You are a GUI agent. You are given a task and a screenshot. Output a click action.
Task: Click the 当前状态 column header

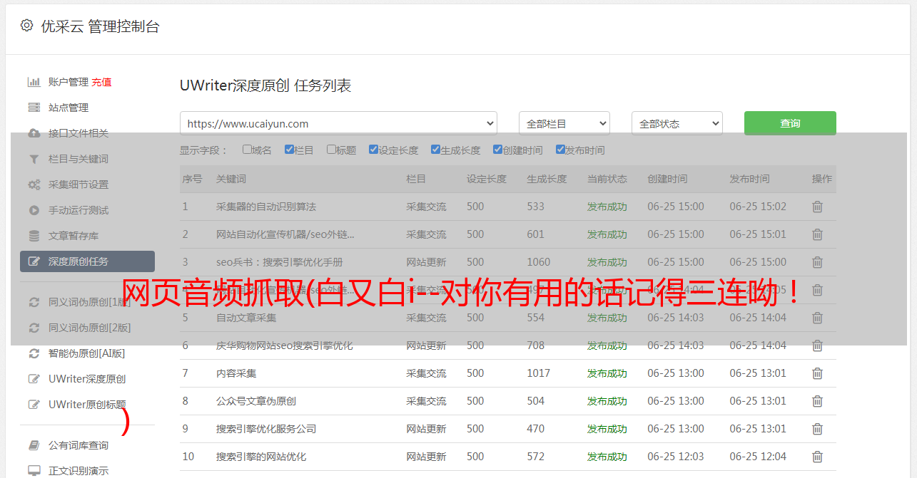pyautogui.click(x=607, y=179)
